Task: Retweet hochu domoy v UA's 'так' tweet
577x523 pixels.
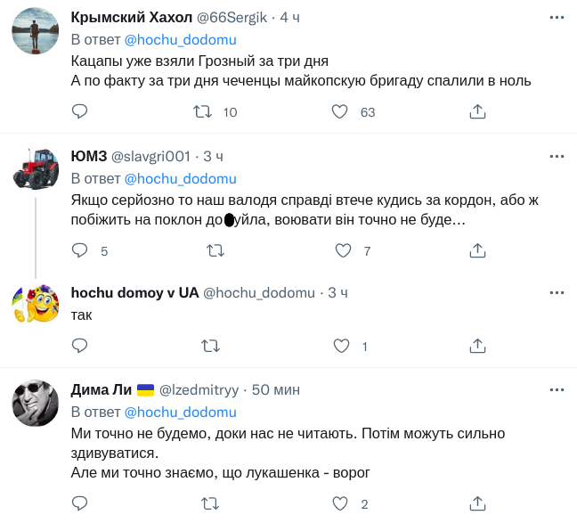Action: tap(211, 345)
